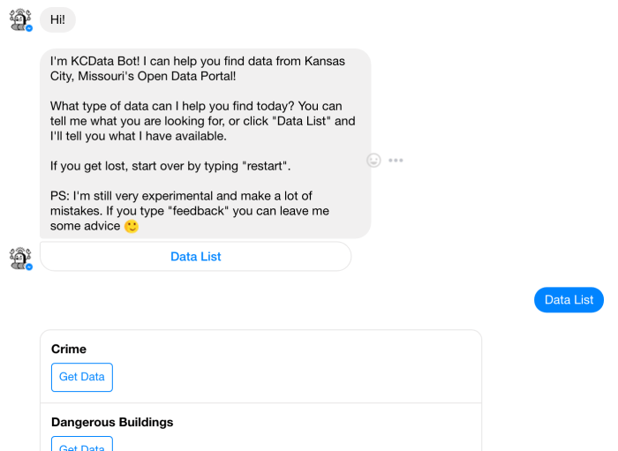Viewport: 618px width, 451px height.
Task: Click the "Hi!" message bubble
Action: (57, 19)
